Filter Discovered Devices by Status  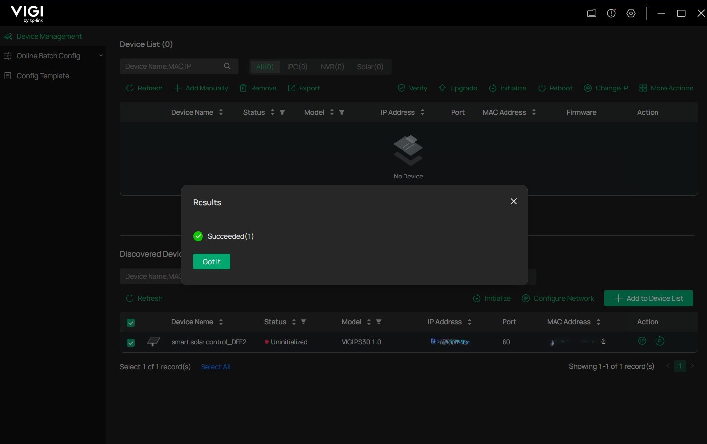click(x=303, y=322)
